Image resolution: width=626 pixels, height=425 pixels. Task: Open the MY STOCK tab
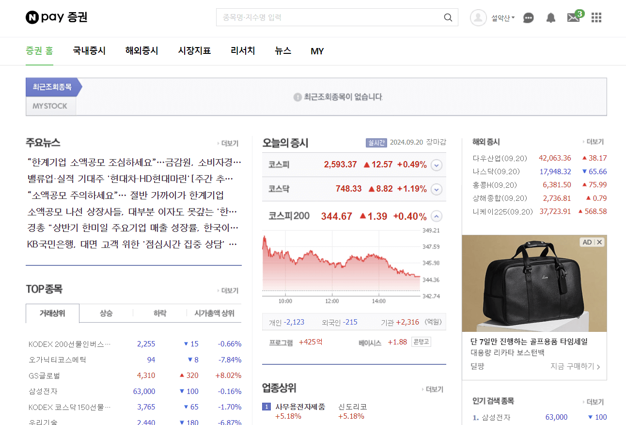[x=50, y=105]
